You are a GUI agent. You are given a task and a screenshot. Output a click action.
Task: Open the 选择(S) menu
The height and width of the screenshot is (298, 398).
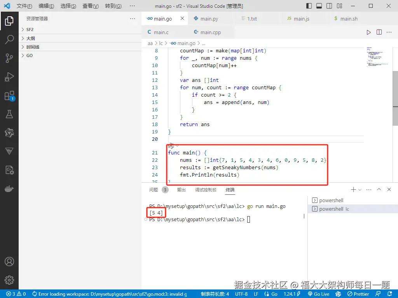[68, 6]
